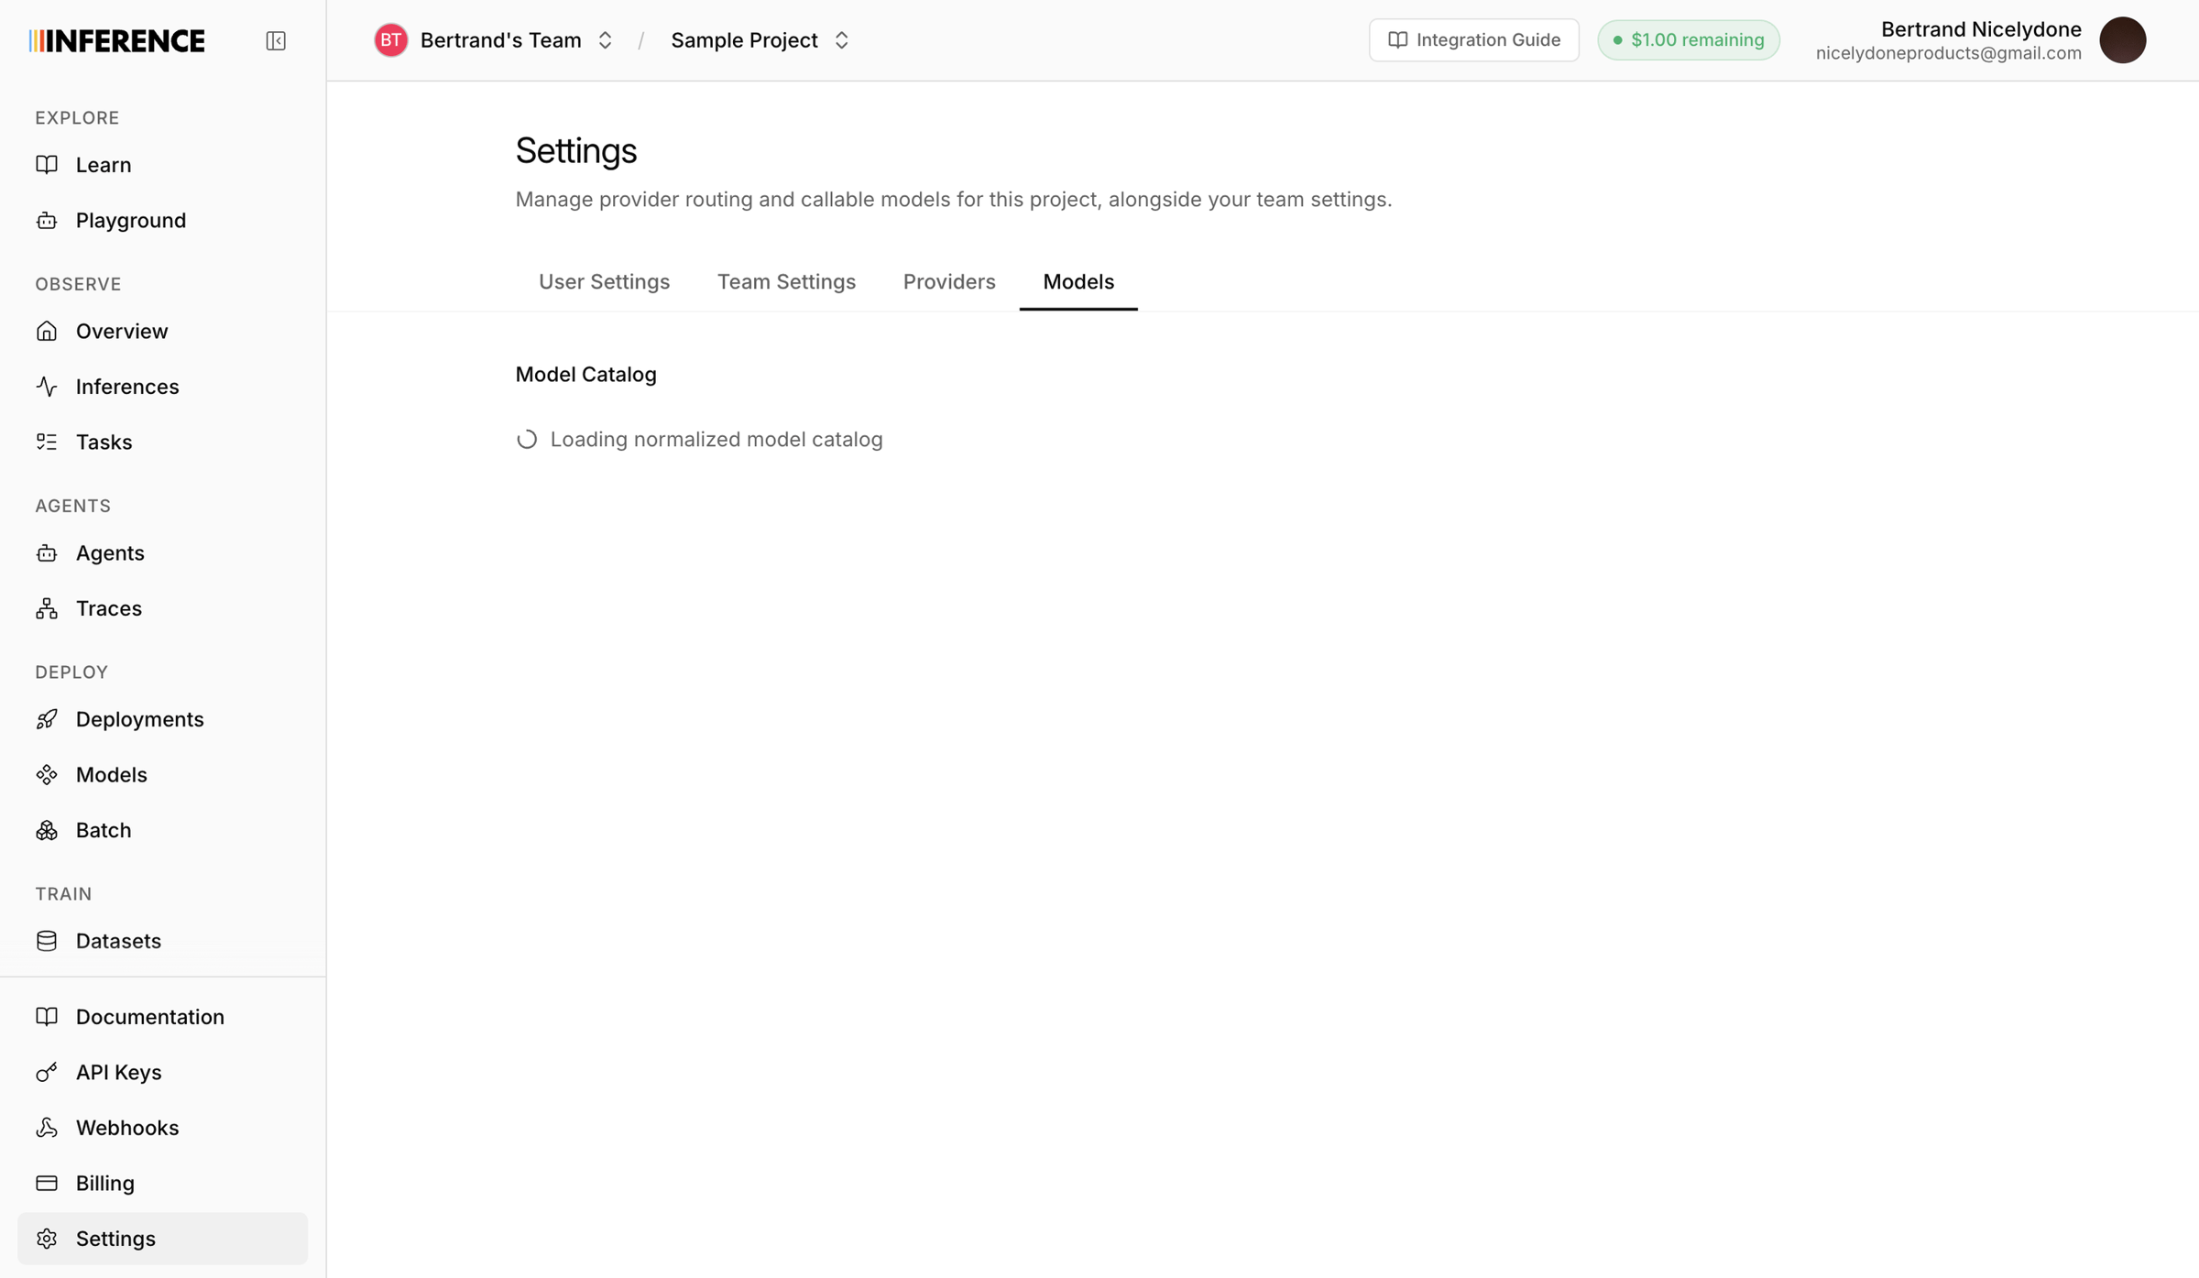This screenshot has width=2199, height=1278.
Task: Click the INFERENCE logo
Action: (117, 41)
